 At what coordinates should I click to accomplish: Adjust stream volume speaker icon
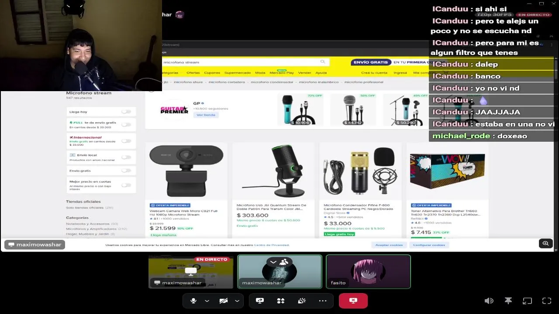(x=489, y=300)
